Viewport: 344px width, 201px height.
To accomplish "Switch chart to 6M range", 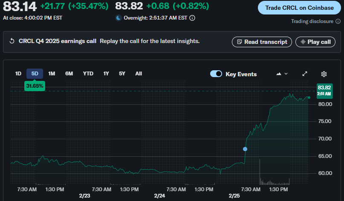I will click(x=69, y=74).
